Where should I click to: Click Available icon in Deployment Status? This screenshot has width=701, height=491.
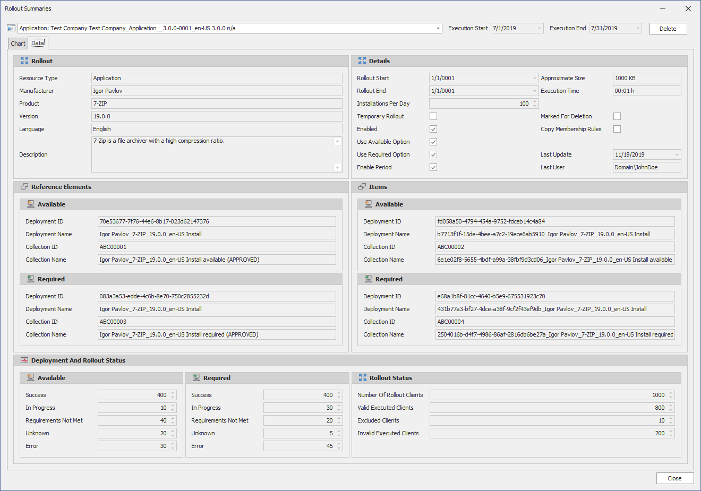click(31, 378)
